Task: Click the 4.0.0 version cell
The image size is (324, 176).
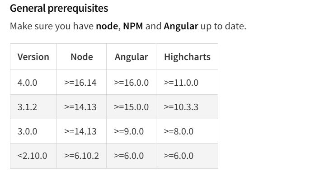Action: pyautogui.click(x=33, y=82)
